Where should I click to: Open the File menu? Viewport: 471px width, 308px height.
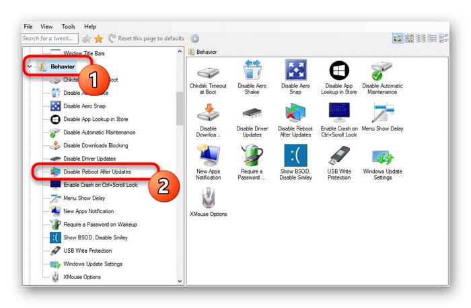pyautogui.click(x=28, y=27)
